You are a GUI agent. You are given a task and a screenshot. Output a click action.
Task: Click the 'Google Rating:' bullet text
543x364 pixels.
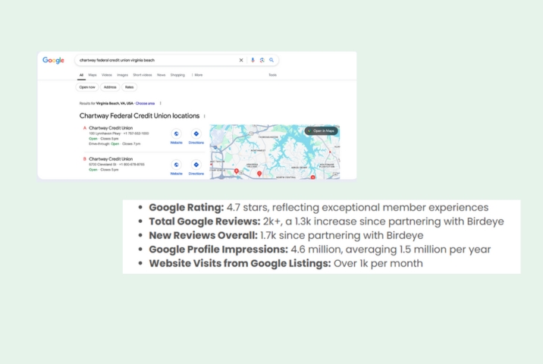point(187,208)
